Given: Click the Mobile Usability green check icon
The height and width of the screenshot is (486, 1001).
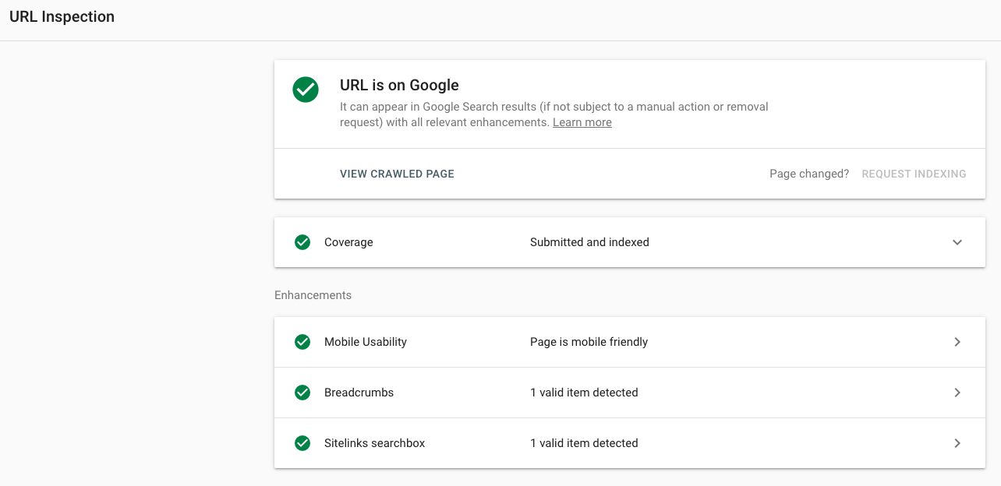Looking at the screenshot, I should pyautogui.click(x=302, y=342).
